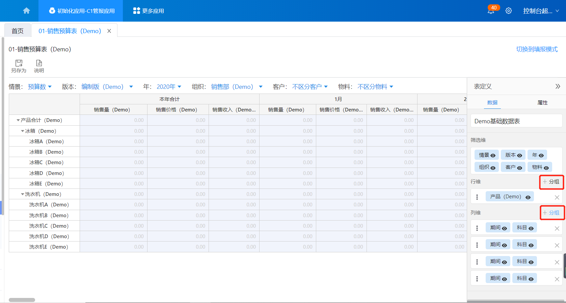This screenshot has height=303, width=566.
Task: Collapse the 洗衣机 (Demo) tree row
Action: pos(23,194)
